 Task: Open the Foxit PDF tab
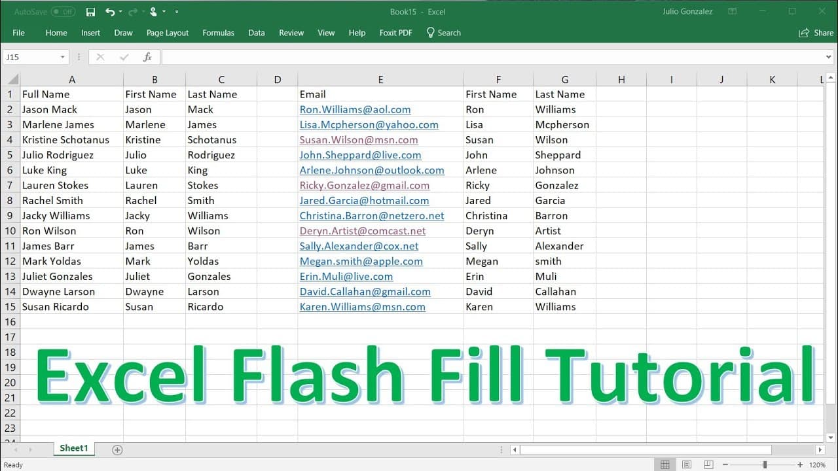(396, 33)
